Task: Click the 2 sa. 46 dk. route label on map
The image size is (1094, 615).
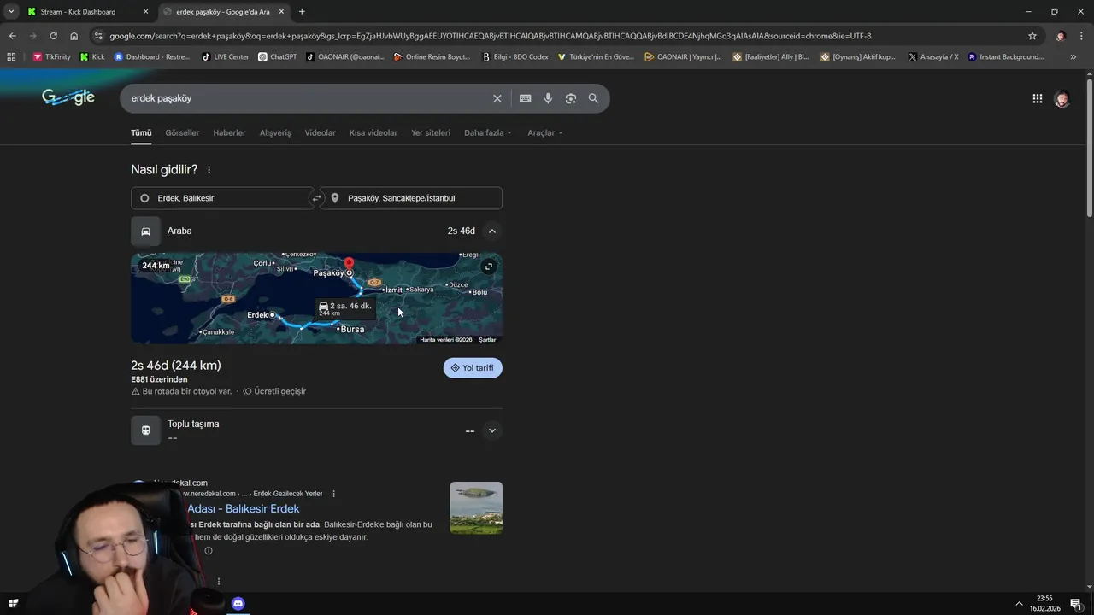Action: (345, 308)
